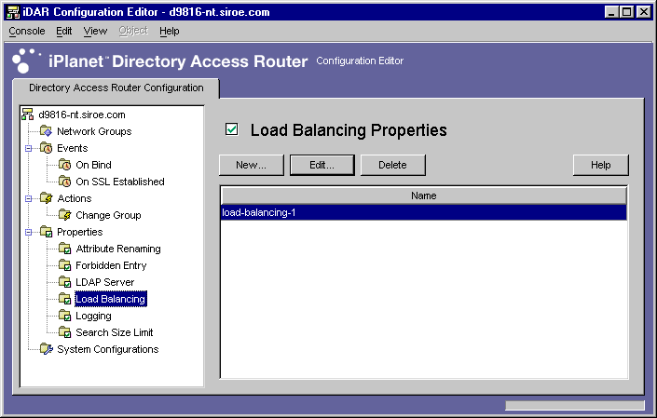Maximize the iDAR Configuration Editor window
The height and width of the screenshot is (418, 657).
(626, 12)
